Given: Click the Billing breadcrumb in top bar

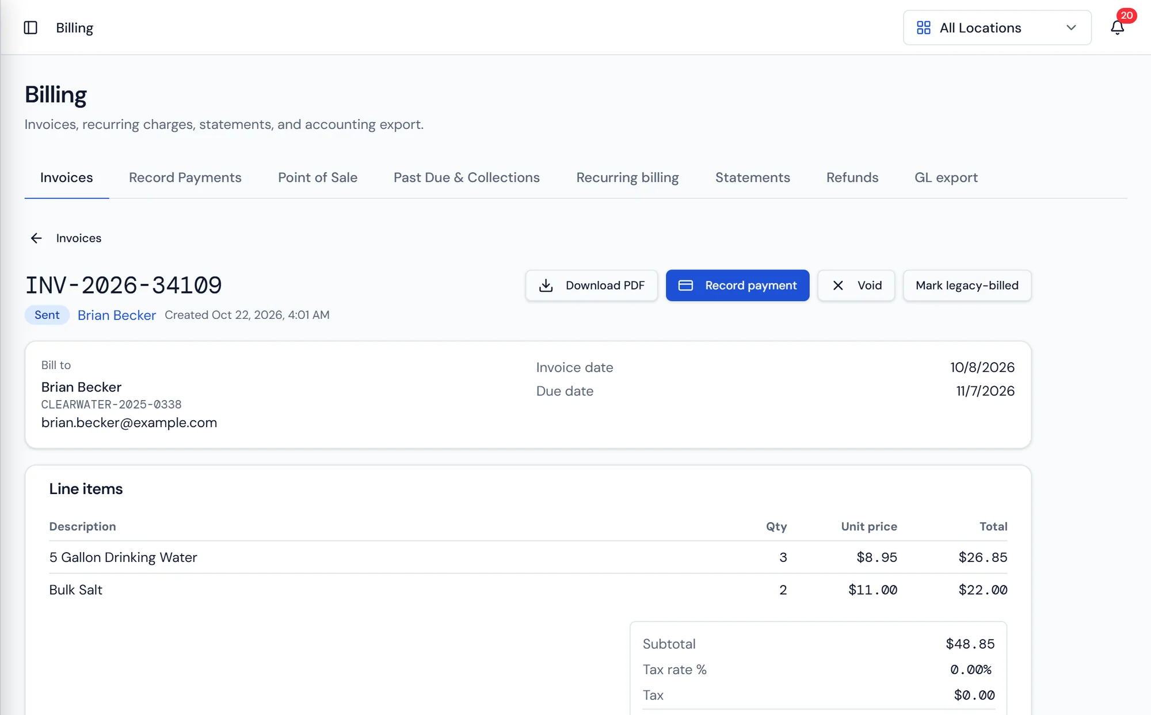Looking at the screenshot, I should coord(75,28).
